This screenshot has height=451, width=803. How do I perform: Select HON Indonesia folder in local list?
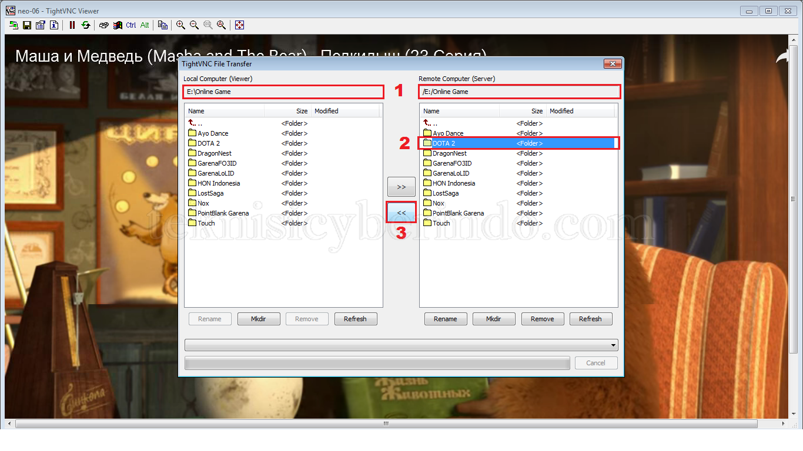(215, 183)
